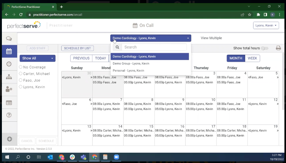Select the Carter, Michael radio button
The width and height of the screenshot is (286, 163).
(x=21, y=74)
